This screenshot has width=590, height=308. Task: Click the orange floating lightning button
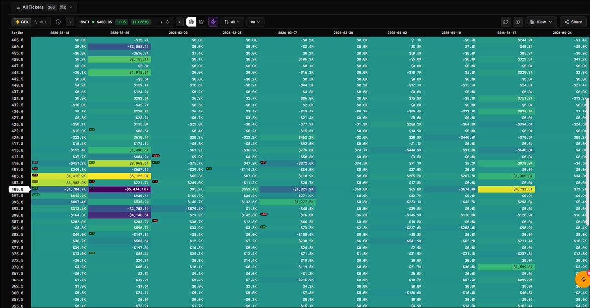pos(583,279)
